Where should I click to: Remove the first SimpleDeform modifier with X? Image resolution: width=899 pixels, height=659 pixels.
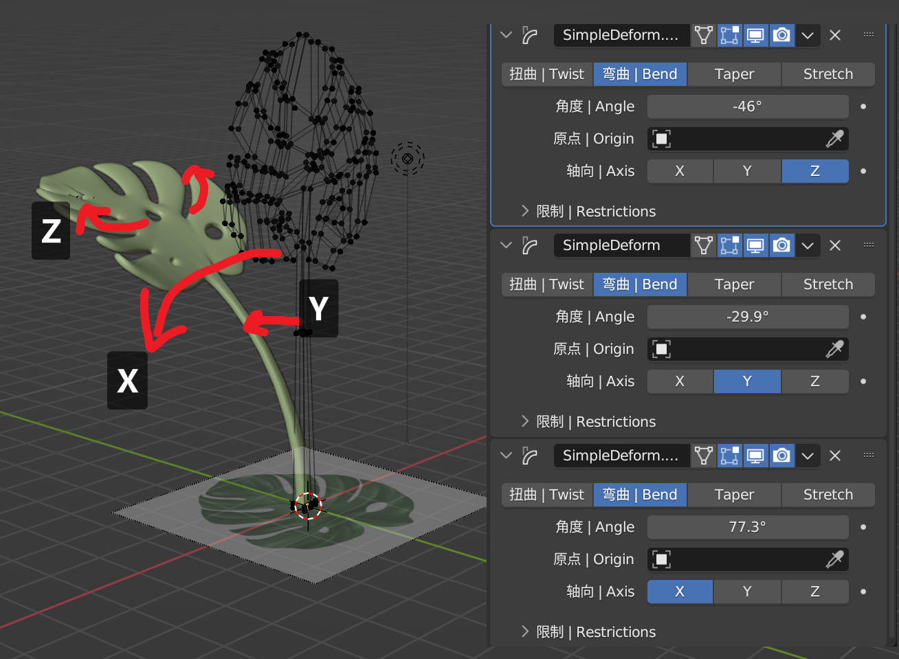pyautogui.click(x=835, y=35)
